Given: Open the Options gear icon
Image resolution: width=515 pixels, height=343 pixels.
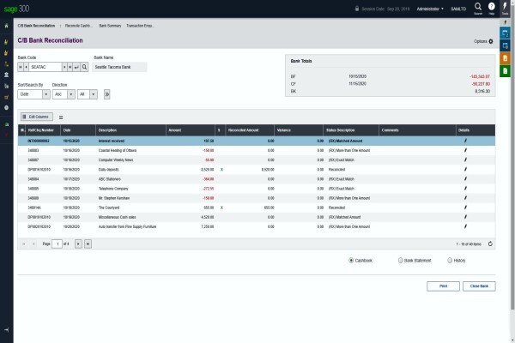Looking at the screenshot, I should pos(491,41).
